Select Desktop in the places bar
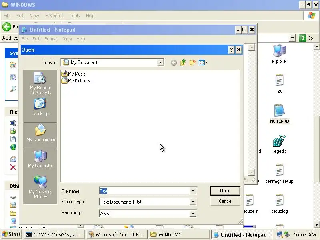Screen dimensions: 320x240 [x=40, y=107]
